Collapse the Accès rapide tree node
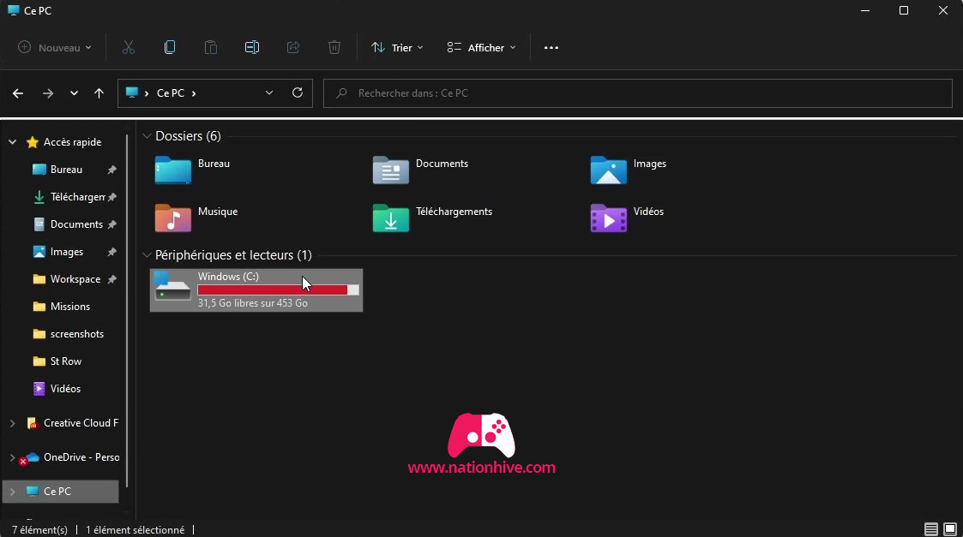 [12, 142]
